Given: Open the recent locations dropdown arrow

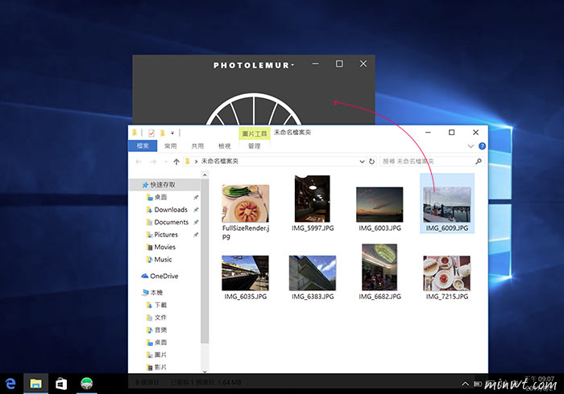Looking at the screenshot, I should [165, 162].
